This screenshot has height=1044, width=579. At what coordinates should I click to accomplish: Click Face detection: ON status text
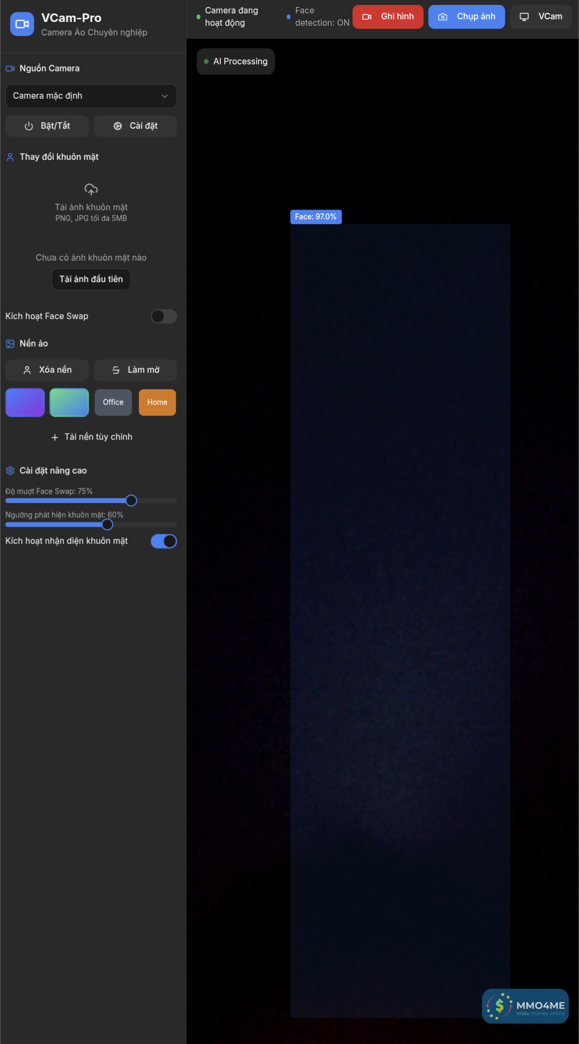coord(322,17)
